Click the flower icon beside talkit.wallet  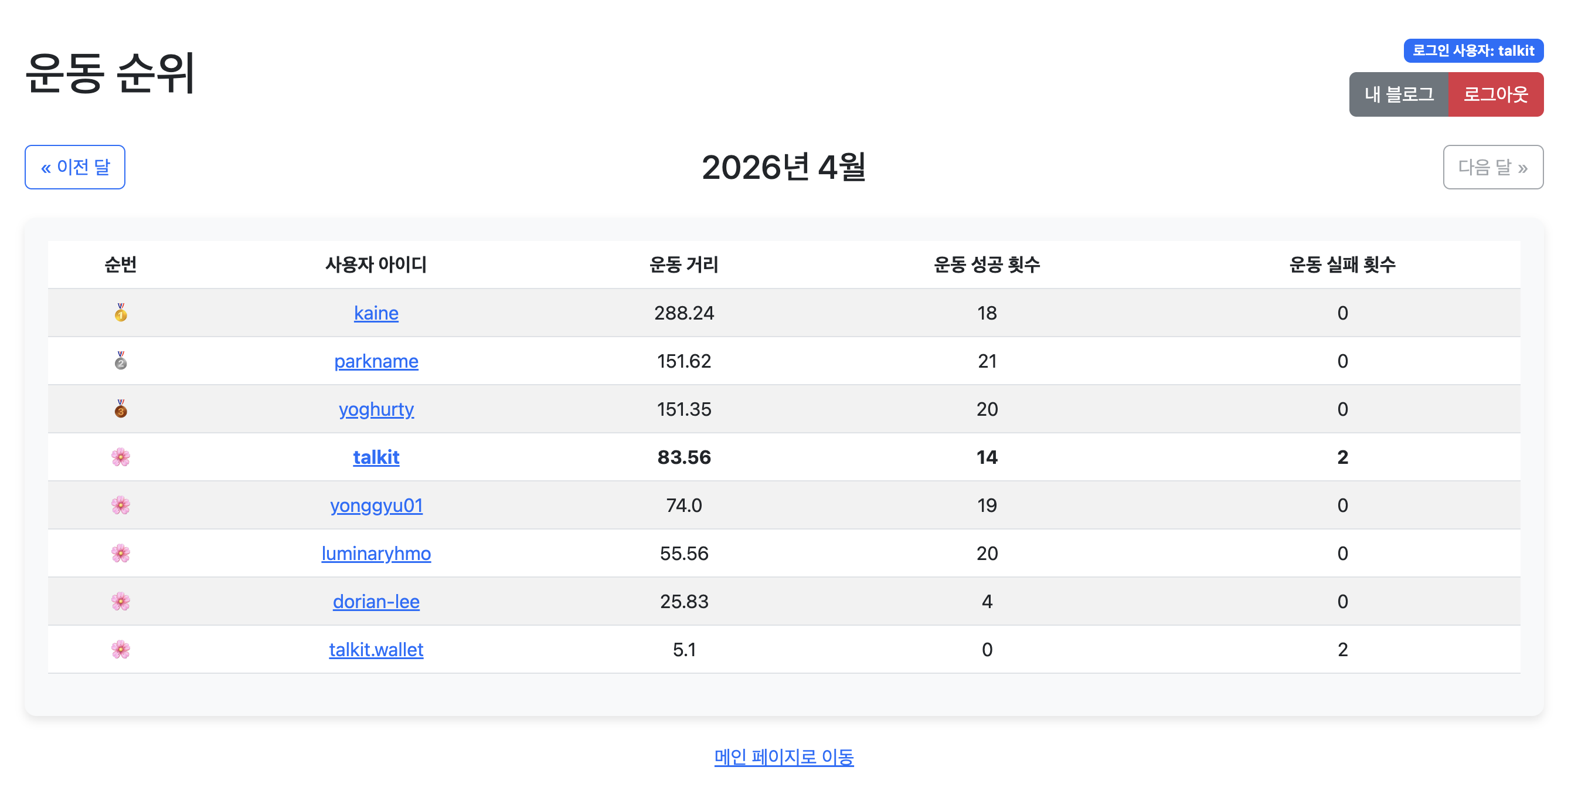tap(121, 649)
